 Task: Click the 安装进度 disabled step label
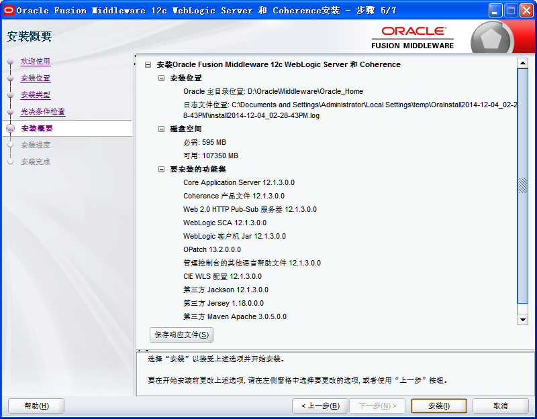pyautogui.click(x=36, y=145)
